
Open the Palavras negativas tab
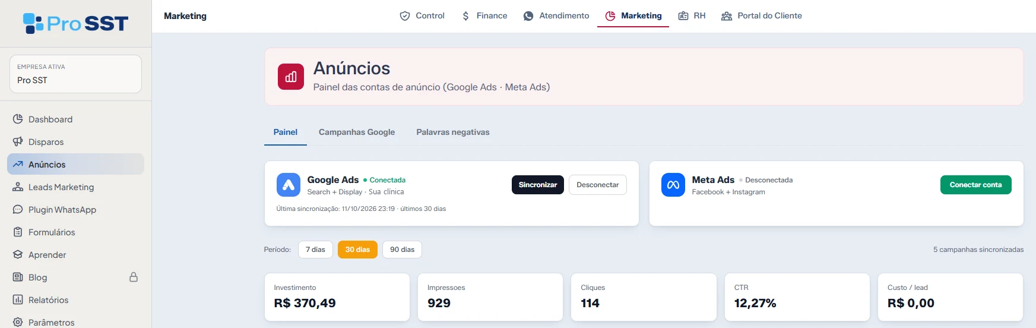pos(453,132)
